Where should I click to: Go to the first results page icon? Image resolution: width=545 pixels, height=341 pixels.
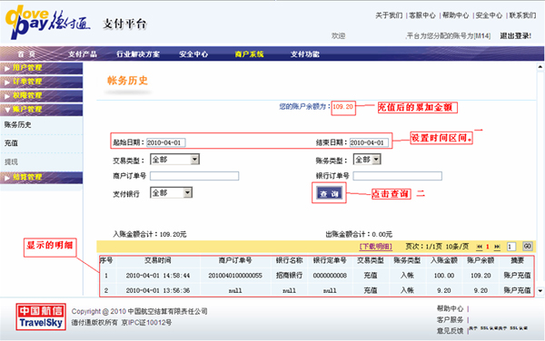[x=480, y=247]
